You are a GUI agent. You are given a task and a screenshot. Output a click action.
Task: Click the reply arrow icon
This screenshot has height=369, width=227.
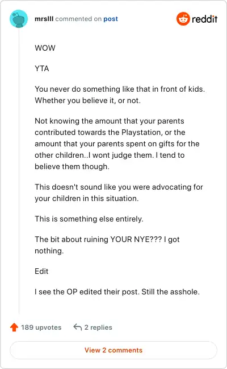coord(78,327)
